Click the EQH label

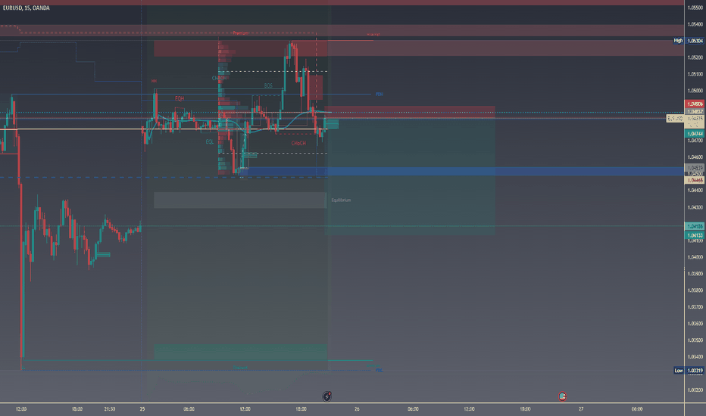180,98
